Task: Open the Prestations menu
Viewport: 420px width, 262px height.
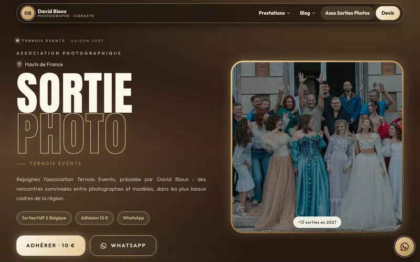Action: (274, 13)
